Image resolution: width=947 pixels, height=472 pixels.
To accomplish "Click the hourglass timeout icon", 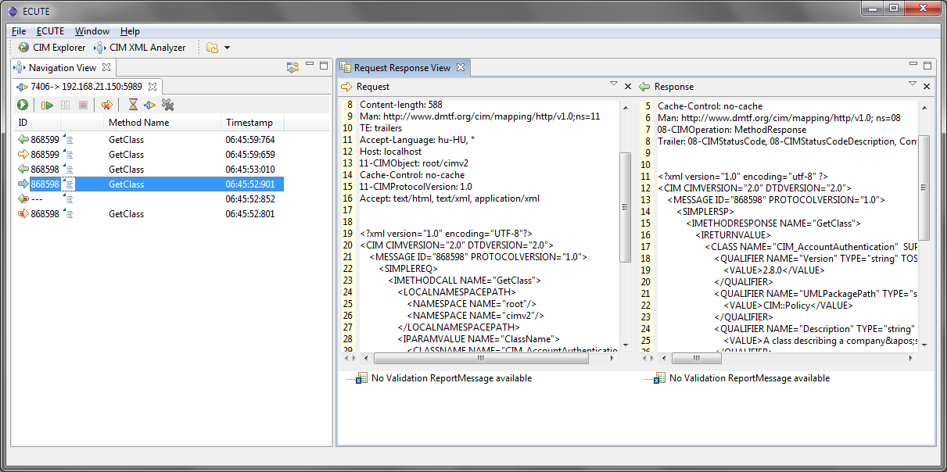I will point(133,105).
